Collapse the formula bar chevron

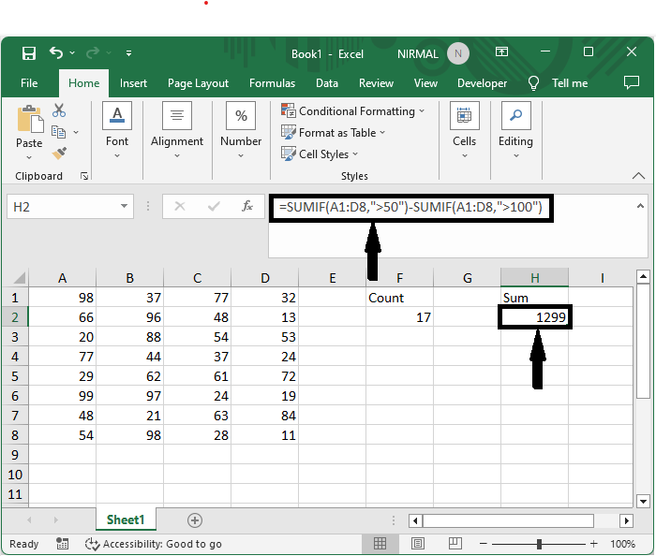click(x=640, y=206)
